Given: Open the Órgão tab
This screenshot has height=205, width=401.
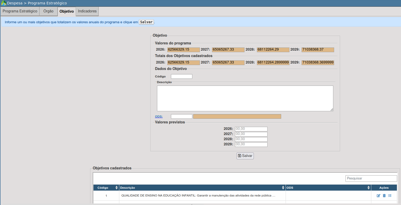Looking at the screenshot, I should click(x=49, y=11).
